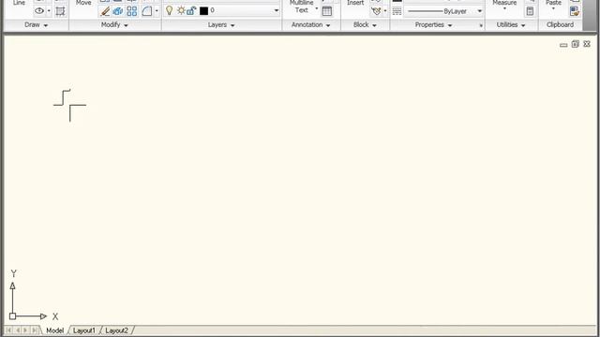Toggle the layer lock icon
This screenshot has height=337, width=600.
click(191, 10)
